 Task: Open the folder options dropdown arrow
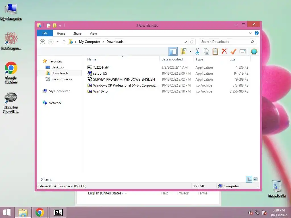[190, 51]
